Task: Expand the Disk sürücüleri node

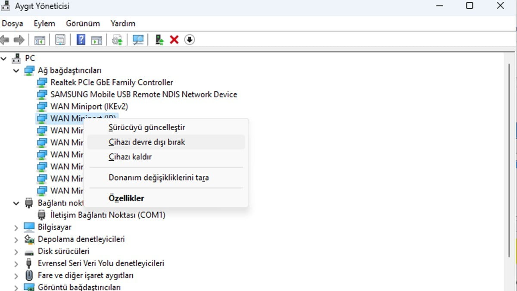Action: click(16, 251)
